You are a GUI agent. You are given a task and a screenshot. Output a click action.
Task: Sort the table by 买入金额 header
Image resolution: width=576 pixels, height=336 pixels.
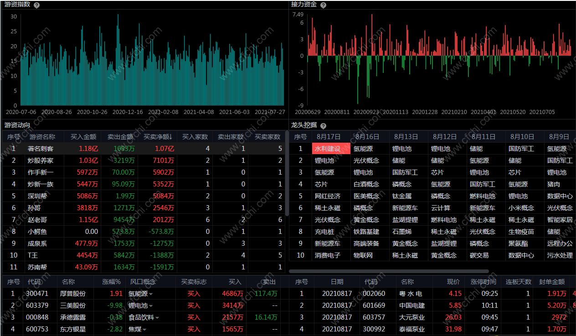(83, 137)
